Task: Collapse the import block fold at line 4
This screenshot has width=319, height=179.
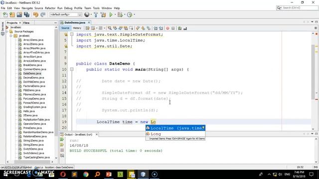Action: coord(72,34)
